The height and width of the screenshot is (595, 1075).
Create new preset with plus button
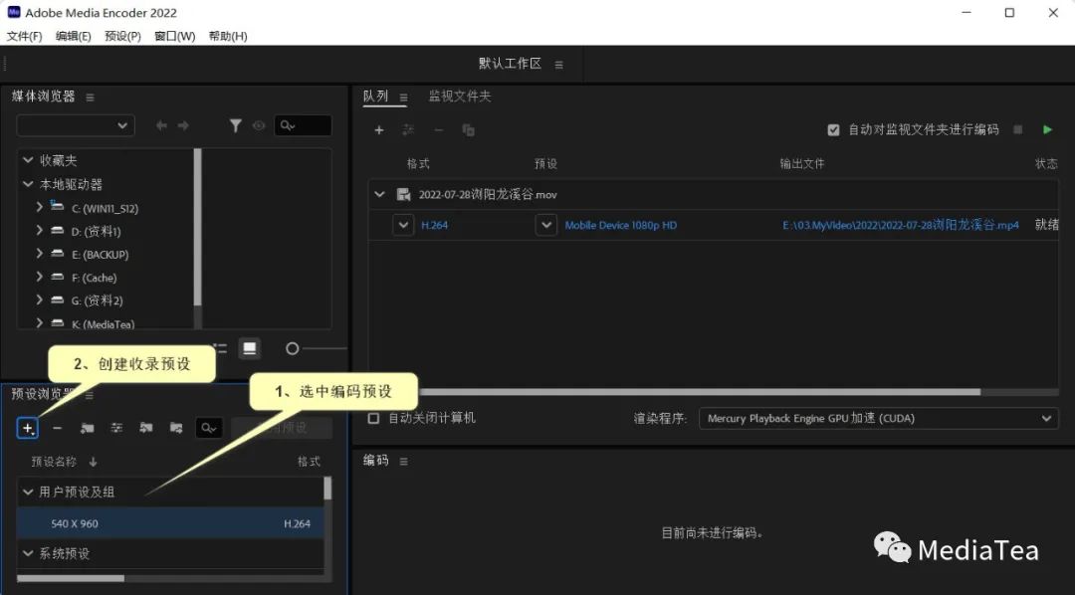28,429
